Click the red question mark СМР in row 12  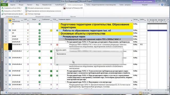(28, 75)
